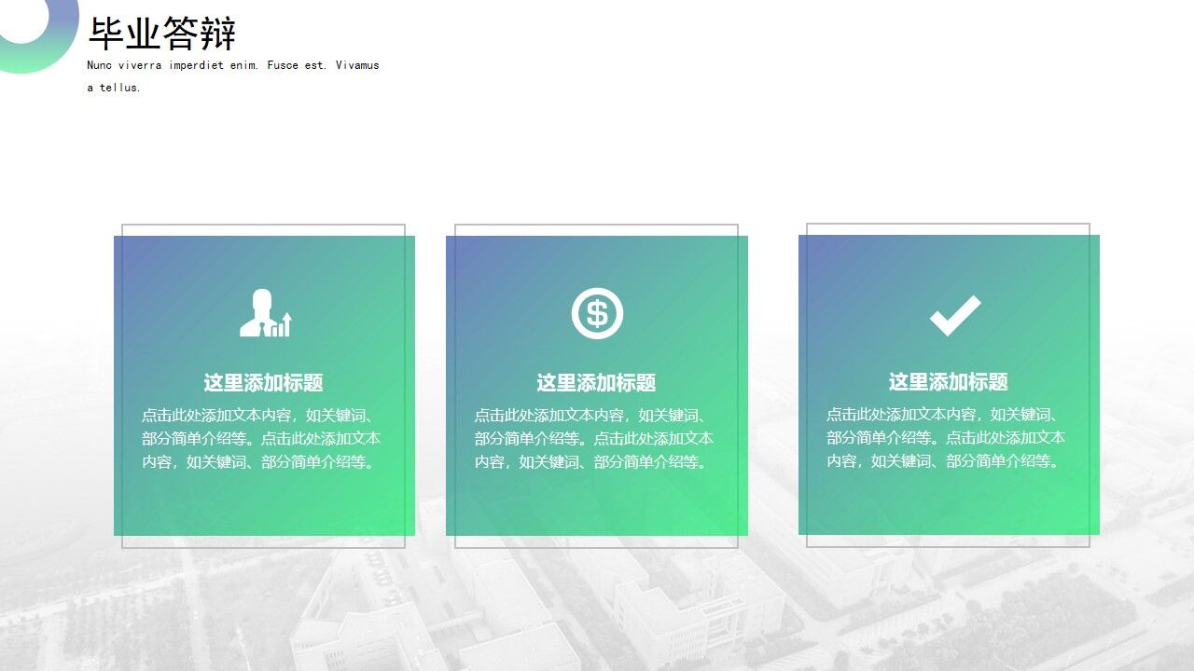Viewport: 1194px width, 671px height.
Task: Click the circular border around the dollar icon
Action: coord(596,290)
